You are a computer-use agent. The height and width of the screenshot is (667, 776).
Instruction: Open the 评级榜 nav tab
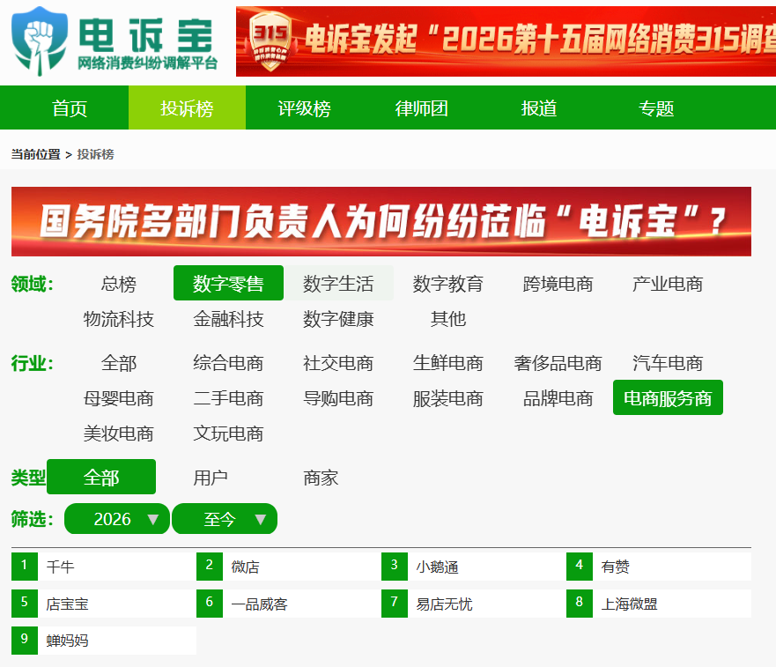[305, 108]
